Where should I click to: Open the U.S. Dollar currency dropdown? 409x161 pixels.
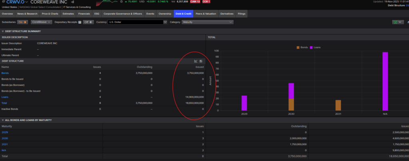pyautogui.click(x=137, y=22)
